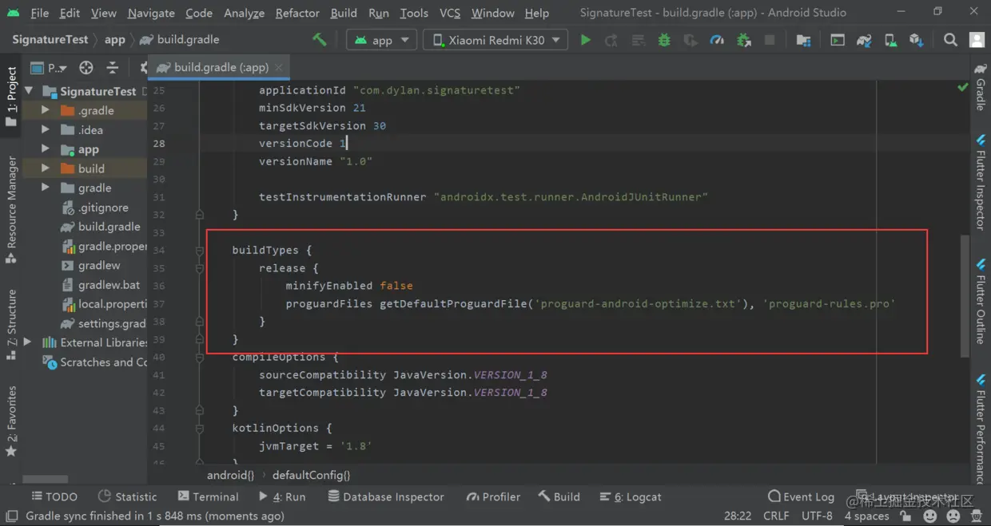Image resolution: width=991 pixels, height=526 pixels.
Task: Run the app with green play button
Action: point(586,40)
